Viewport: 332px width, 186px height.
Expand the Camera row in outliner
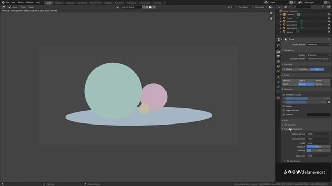tap(281, 14)
